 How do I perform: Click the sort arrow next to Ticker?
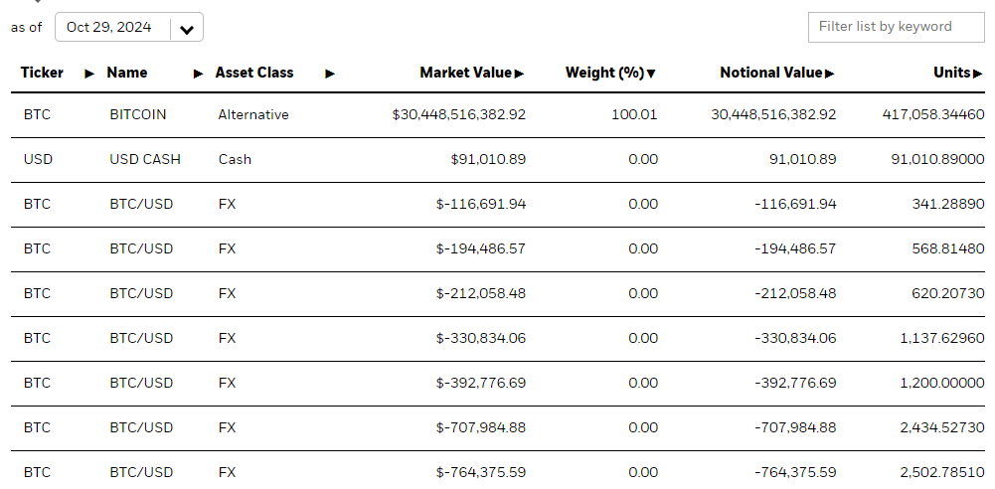pyautogui.click(x=89, y=74)
